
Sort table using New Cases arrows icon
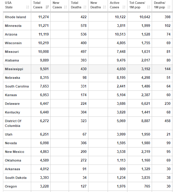(x=65, y=7)
